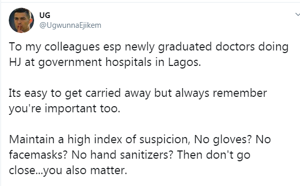
Task: Click the closing words "also matter."
Action: point(97,171)
